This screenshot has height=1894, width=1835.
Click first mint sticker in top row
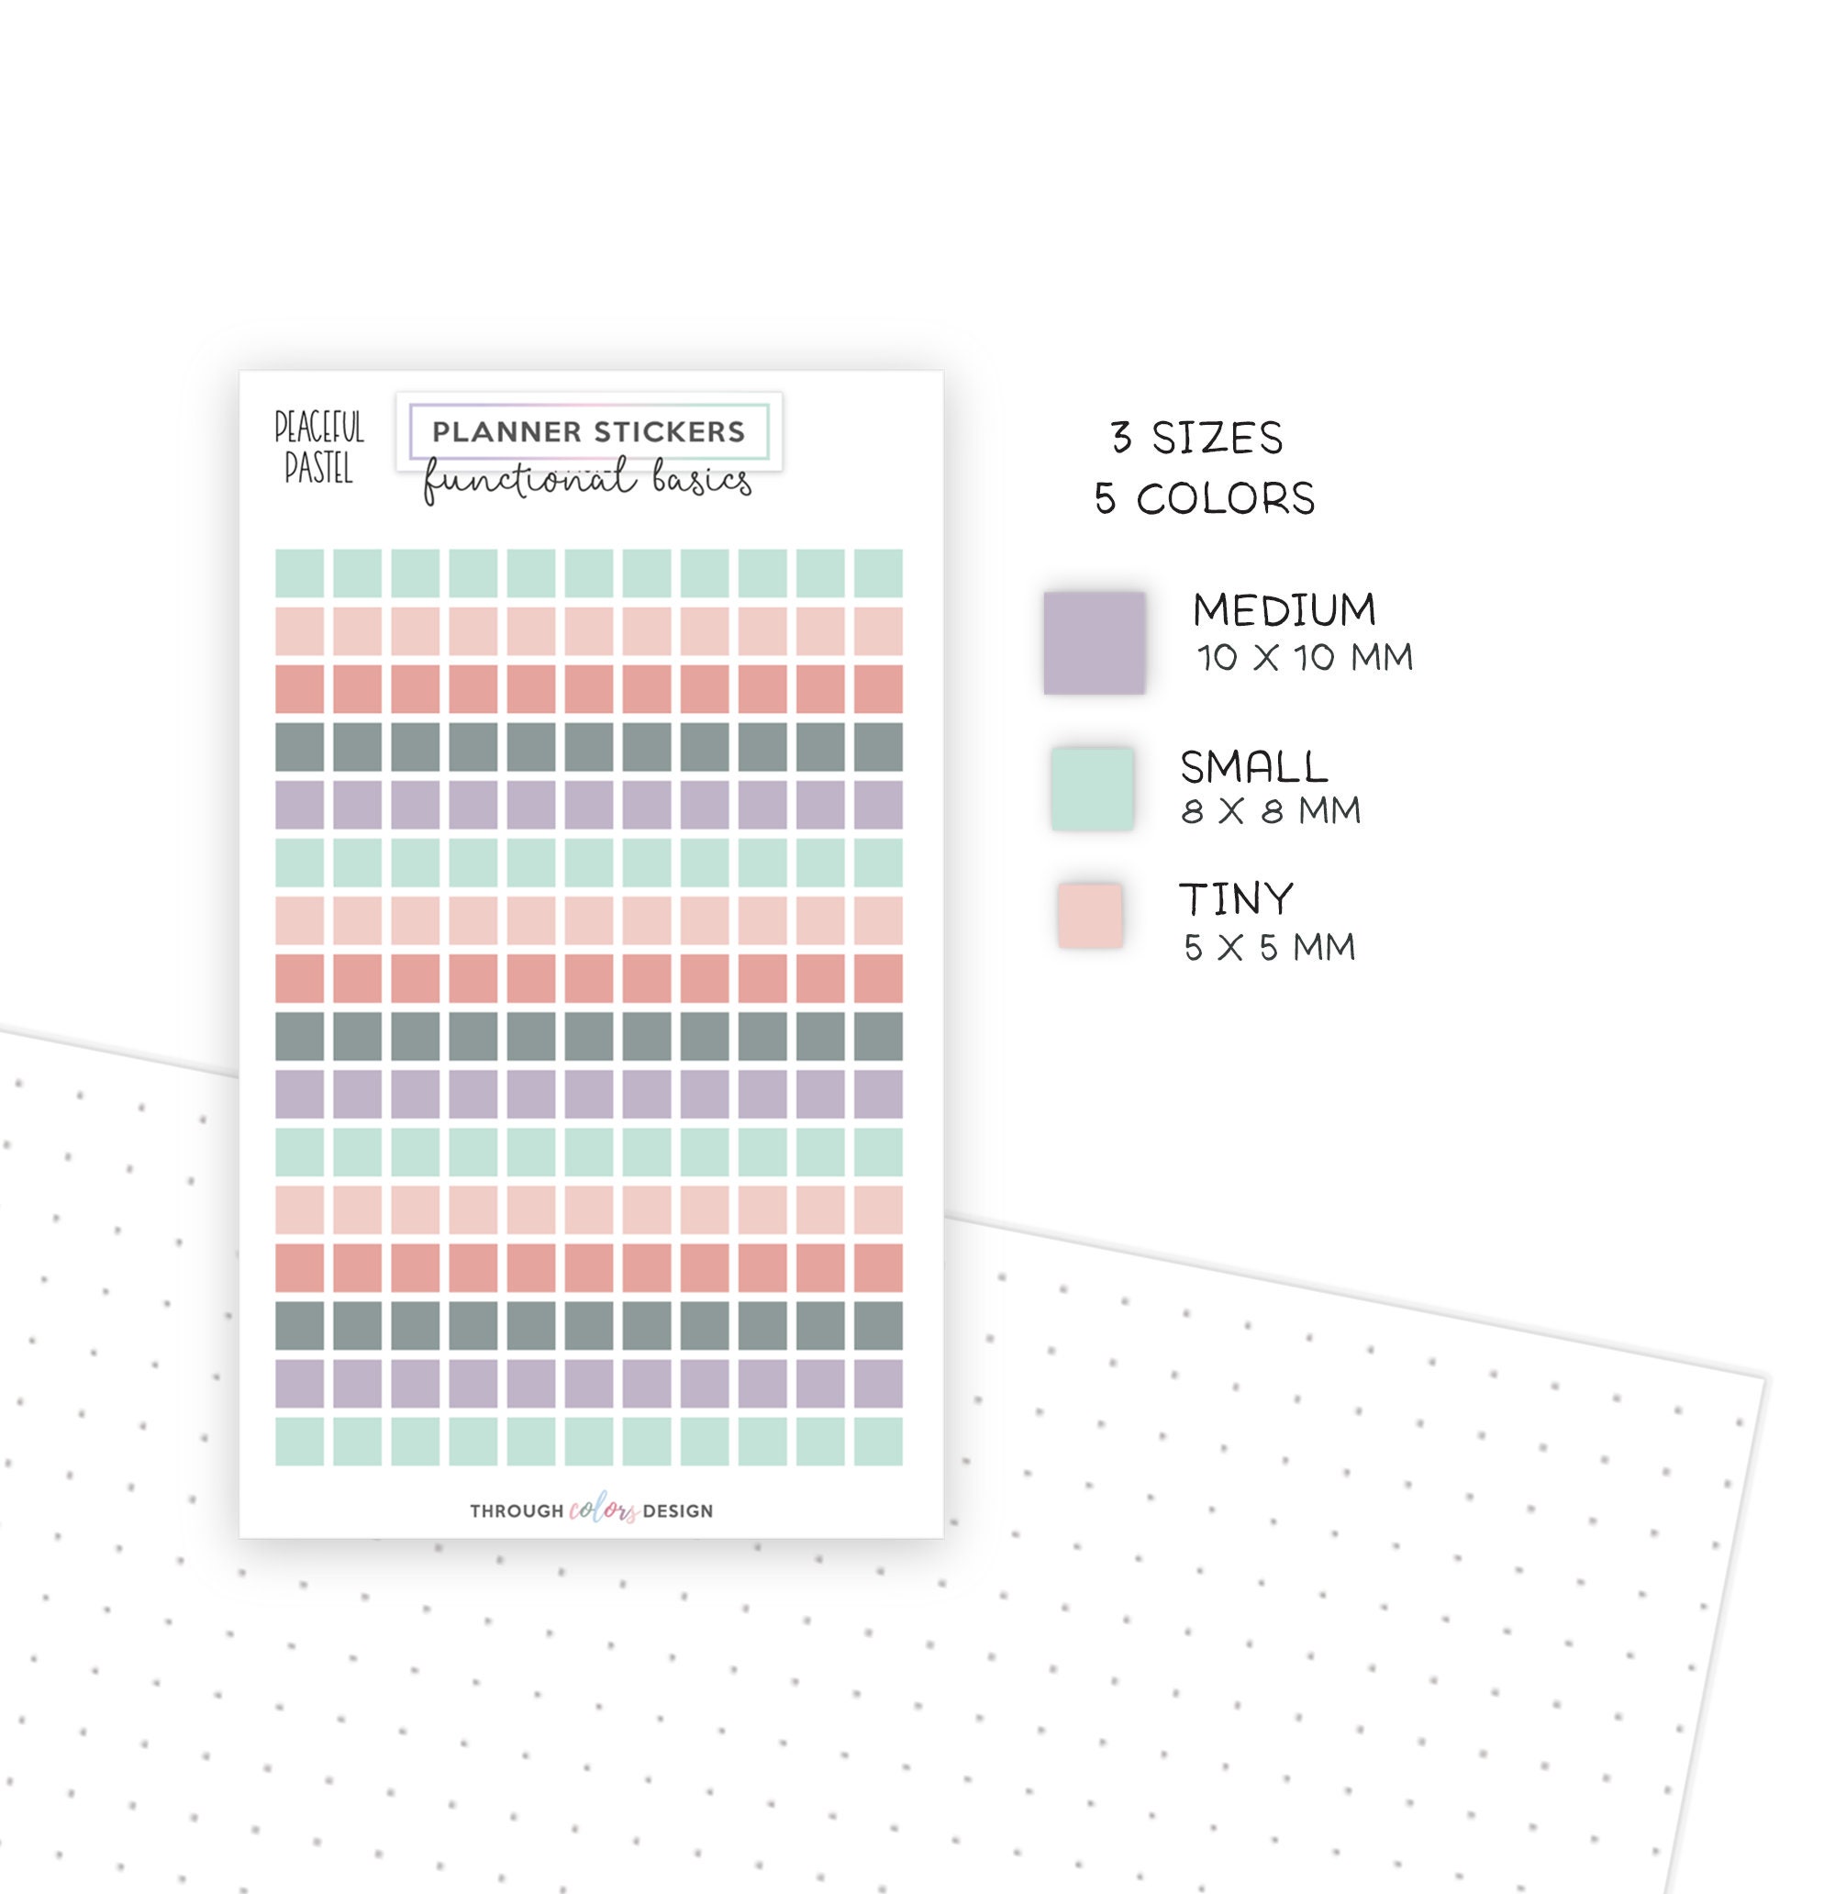(299, 573)
